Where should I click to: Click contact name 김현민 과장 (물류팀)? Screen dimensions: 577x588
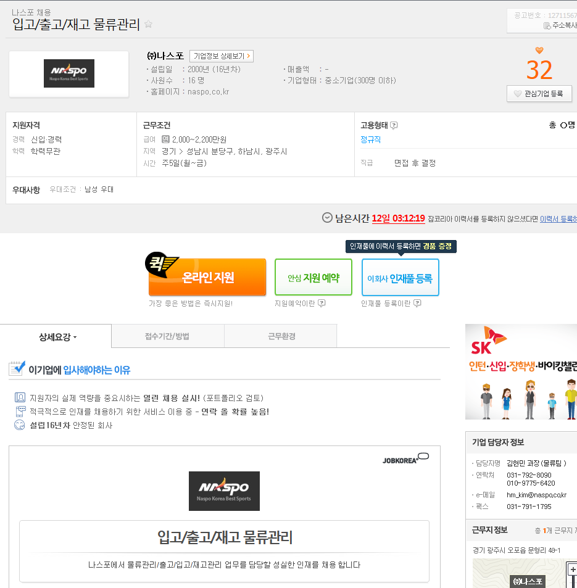click(x=536, y=463)
